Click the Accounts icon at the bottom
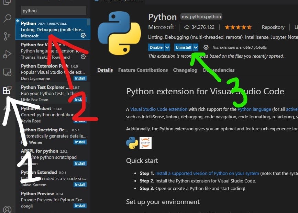Screen dimensions: 298x213 (x=8, y=209)
